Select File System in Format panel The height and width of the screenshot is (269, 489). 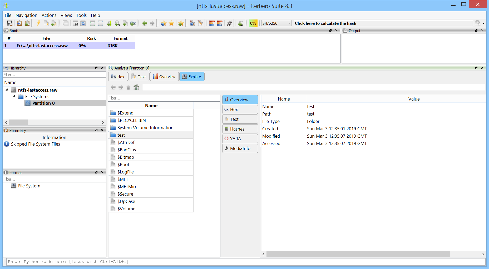(29, 186)
